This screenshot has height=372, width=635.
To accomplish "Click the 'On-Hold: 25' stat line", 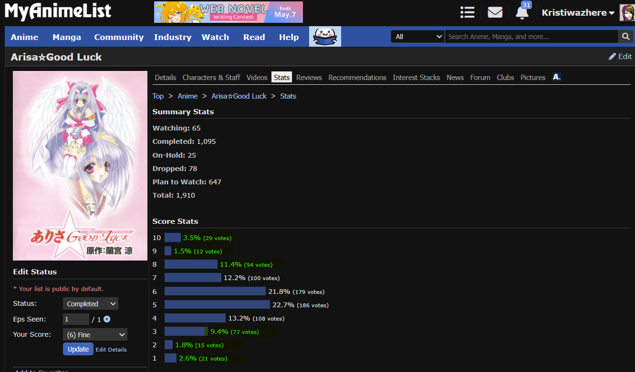I will [x=174, y=155].
